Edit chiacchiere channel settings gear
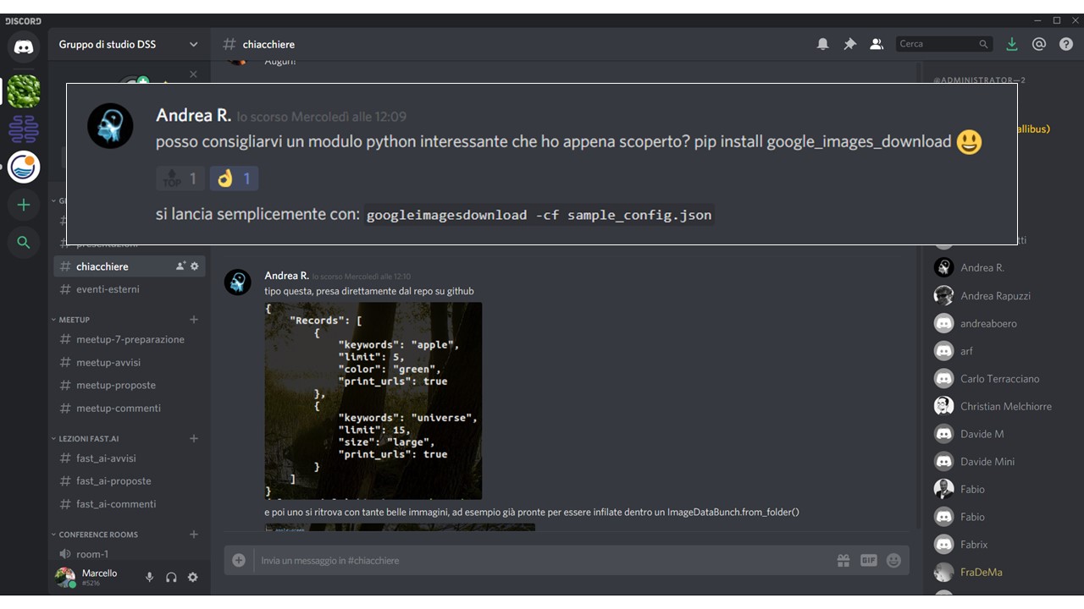The width and height of the screenshot is (1084, 609). 195,266
